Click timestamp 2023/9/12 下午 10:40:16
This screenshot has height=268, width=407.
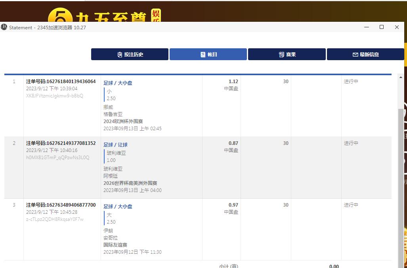point(52,150)
